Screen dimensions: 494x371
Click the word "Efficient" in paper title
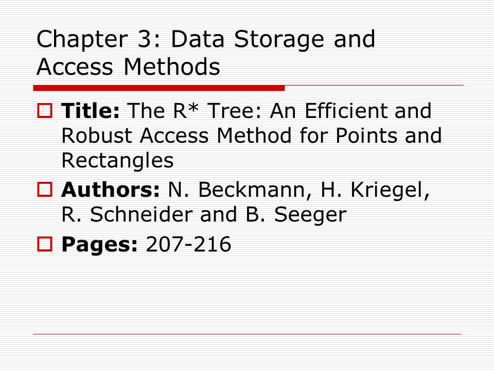[346, 111]
